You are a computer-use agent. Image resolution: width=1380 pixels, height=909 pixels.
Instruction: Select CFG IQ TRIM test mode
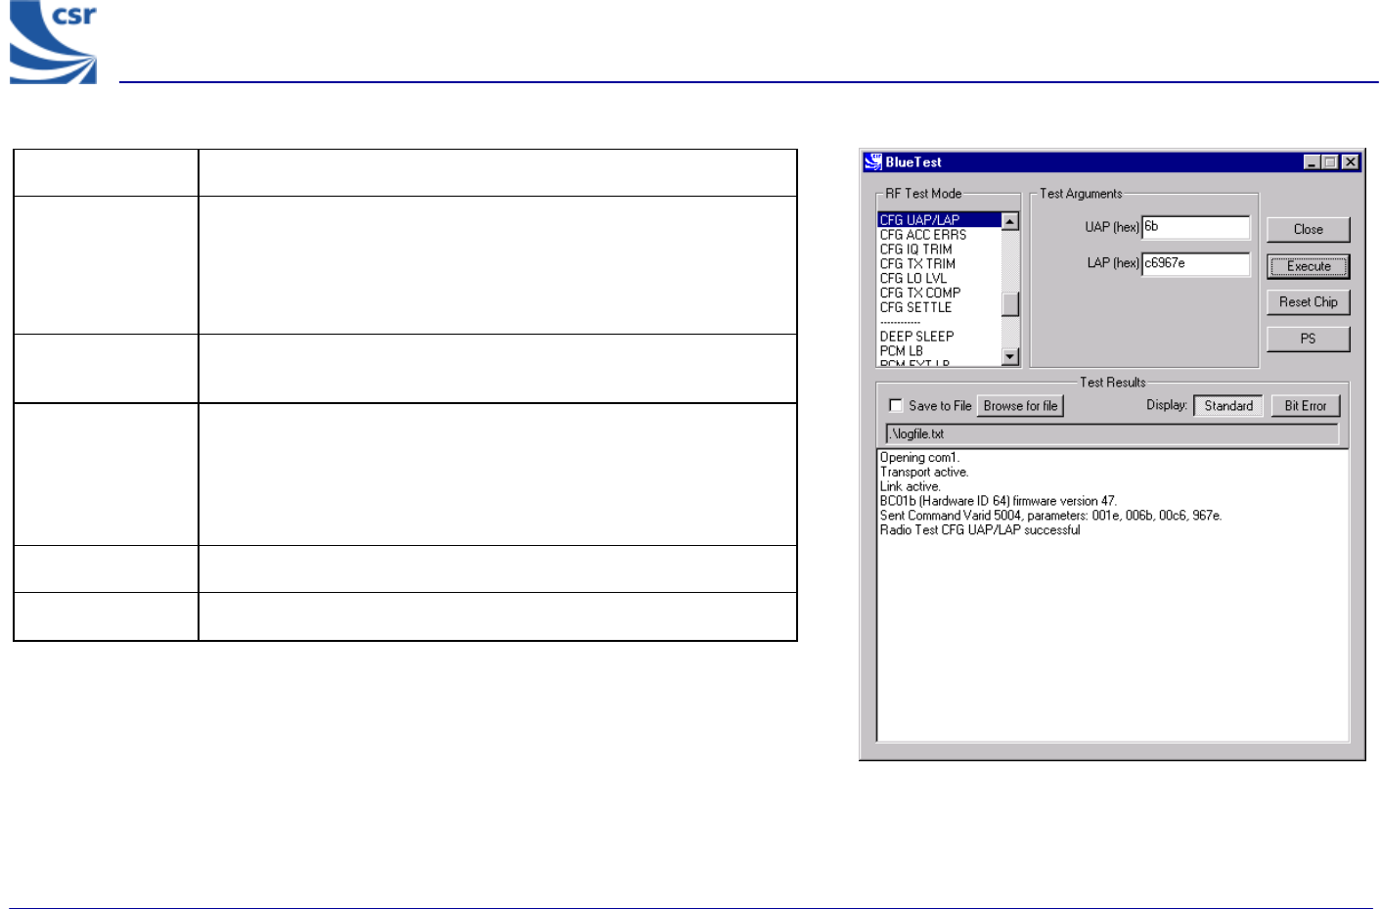pyautogui.click(x=939, y=250)
